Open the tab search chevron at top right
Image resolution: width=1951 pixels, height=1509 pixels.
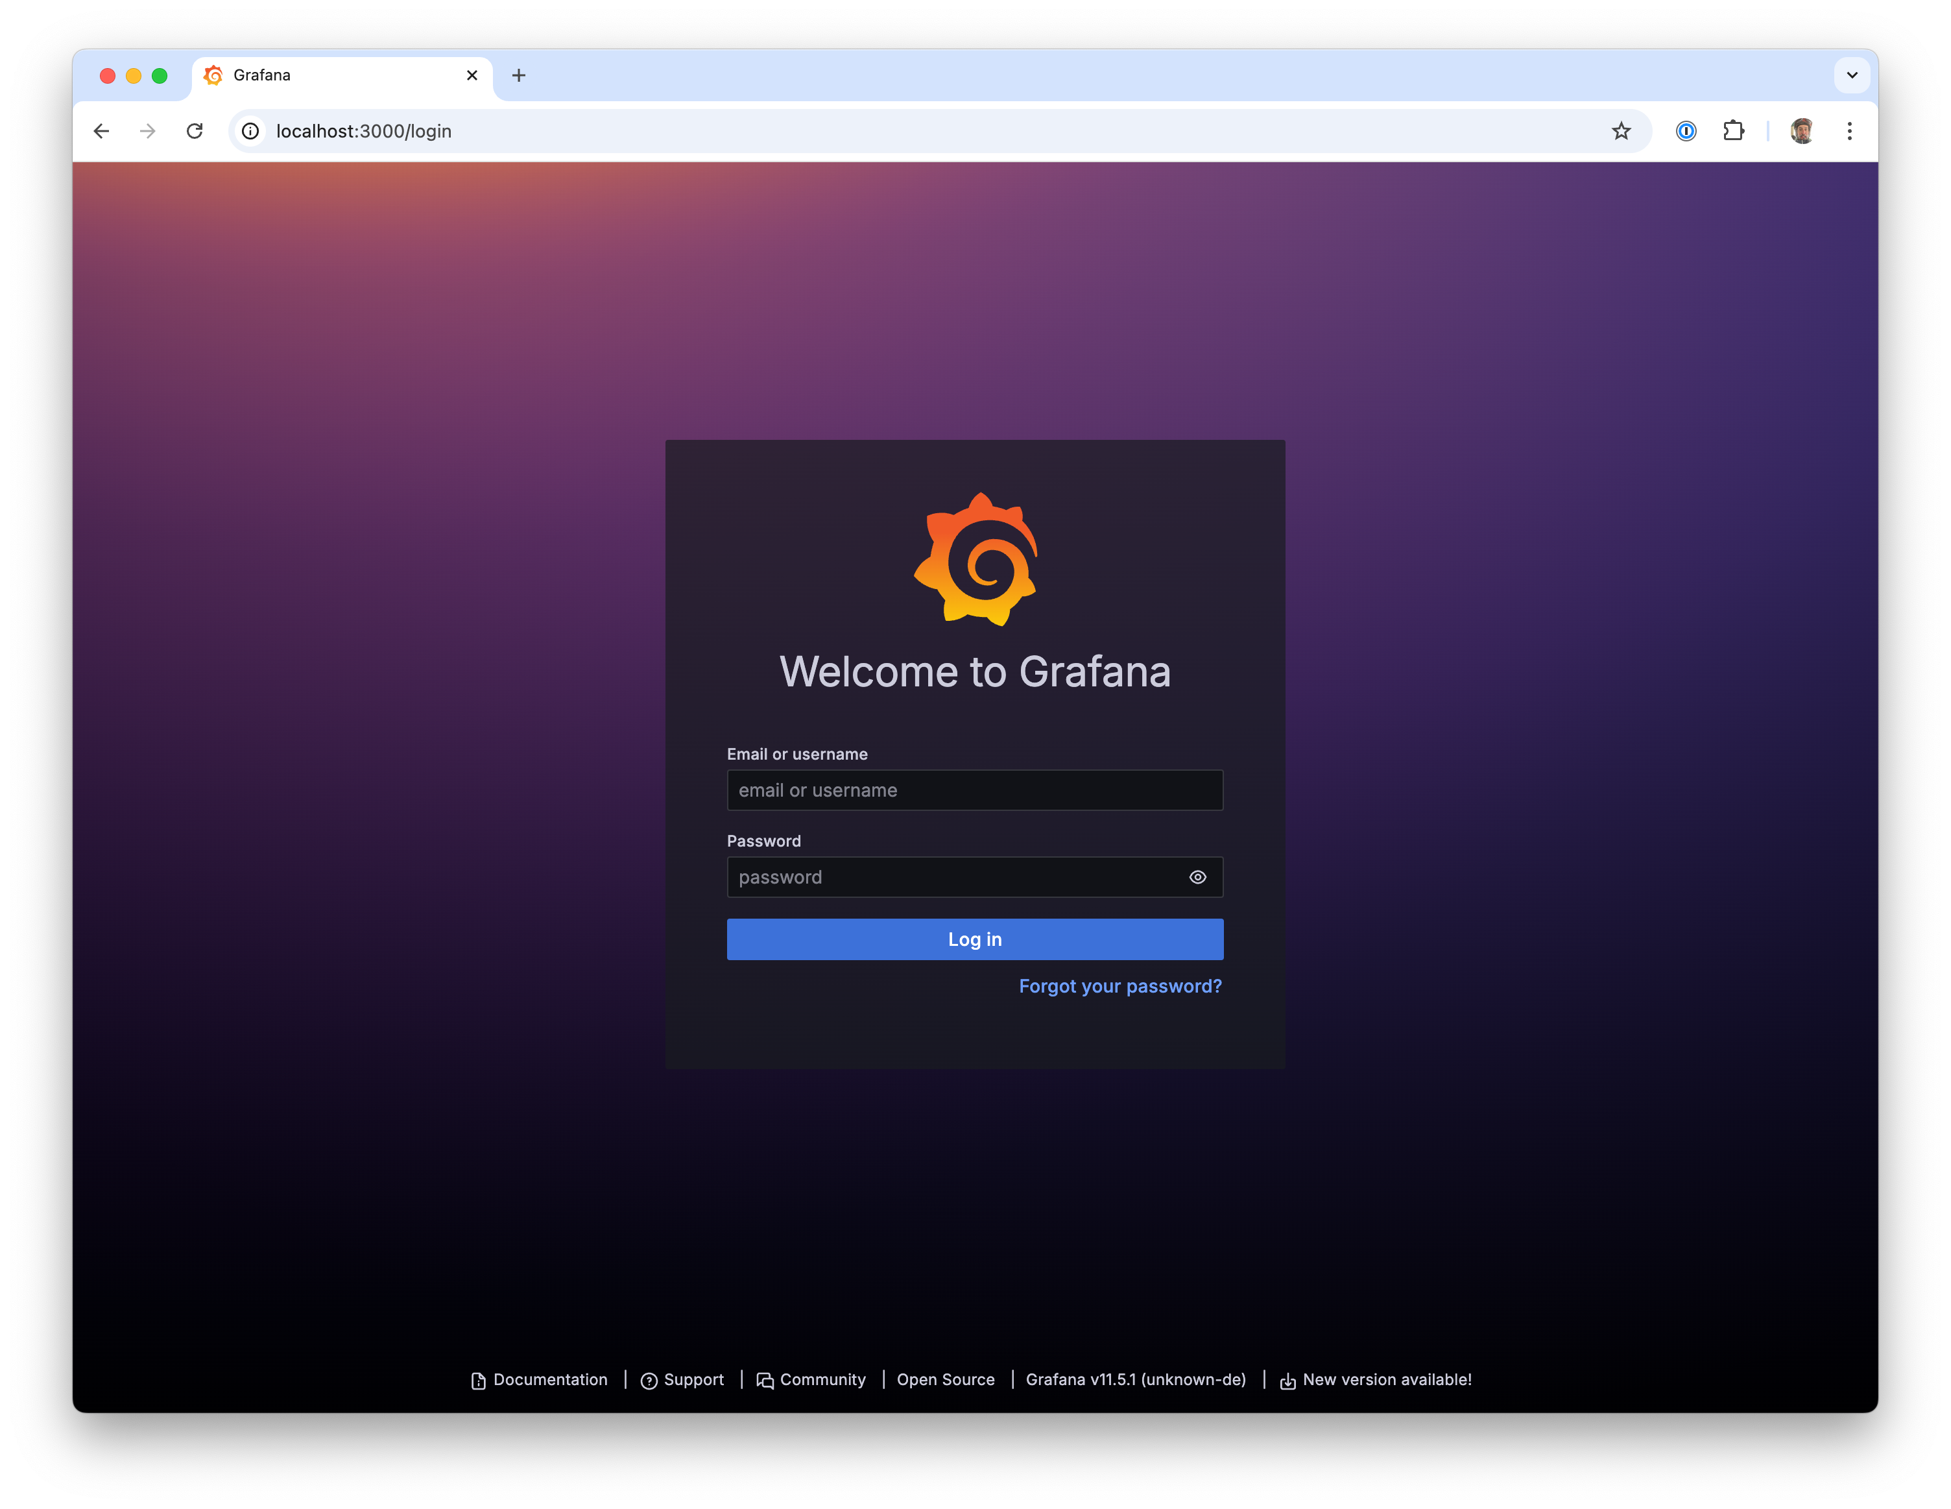pos(1852,75)
